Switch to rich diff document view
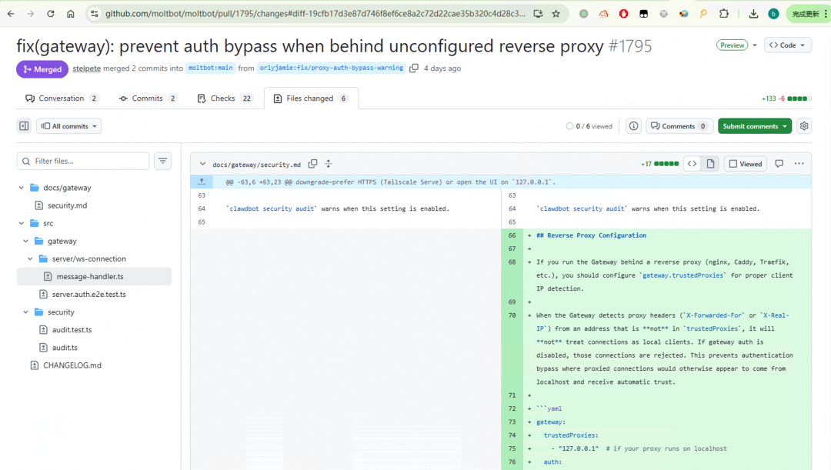831x470 pixels. (x=710, y=164)
